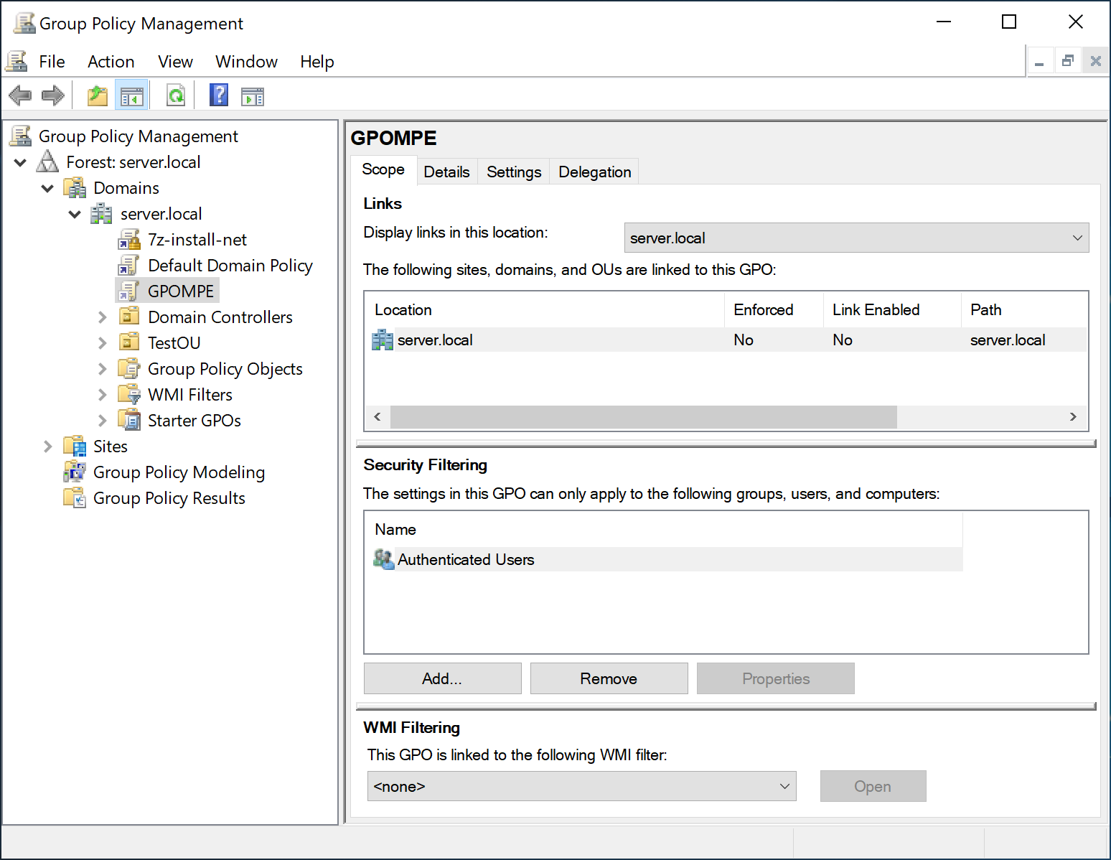Viewport: 1111px width, 860px height.
Task: Click the Forward arrow toolbar icon
Action: coord(53,95)
